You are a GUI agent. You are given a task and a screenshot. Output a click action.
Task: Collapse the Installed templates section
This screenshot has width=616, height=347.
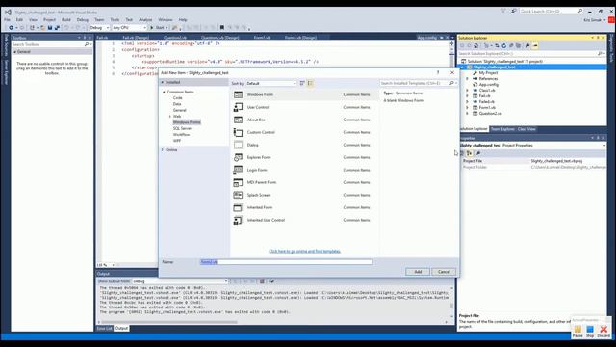tap(163, 82)
